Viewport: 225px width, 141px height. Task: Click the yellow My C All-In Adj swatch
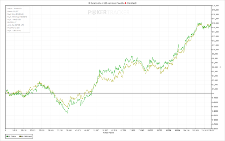point(20,136)
